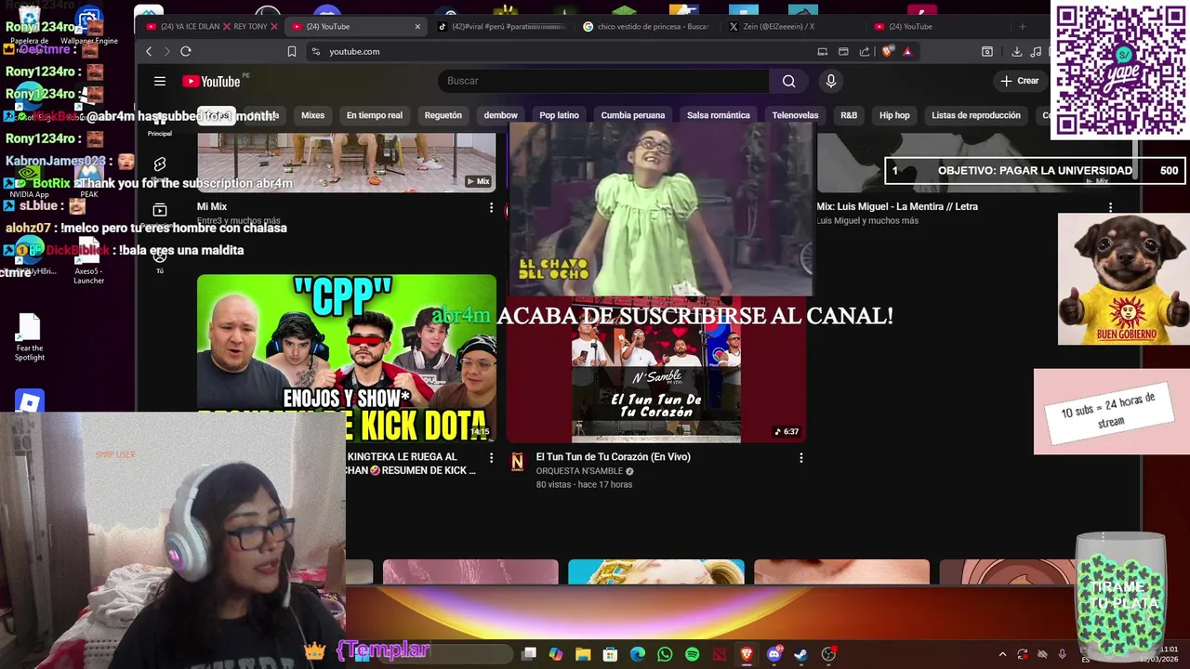Go forward in browser history
Screen dimensions: 1190x669
167,51
